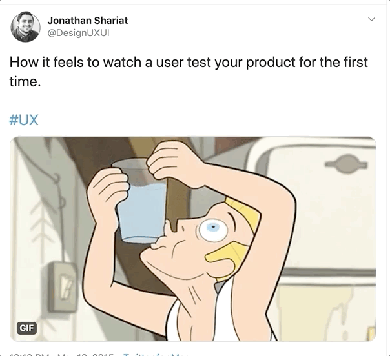The width and height of the screenshot is (390, 356).
Task: Open the #UX hashtag
Action: [24, 120]
